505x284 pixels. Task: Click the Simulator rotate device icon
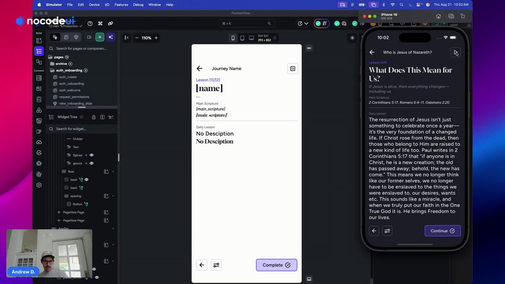pos(463,16)
